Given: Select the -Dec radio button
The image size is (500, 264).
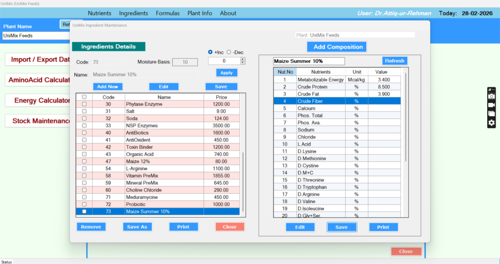Looking at the screenshot, I should (x=229, y=52).
